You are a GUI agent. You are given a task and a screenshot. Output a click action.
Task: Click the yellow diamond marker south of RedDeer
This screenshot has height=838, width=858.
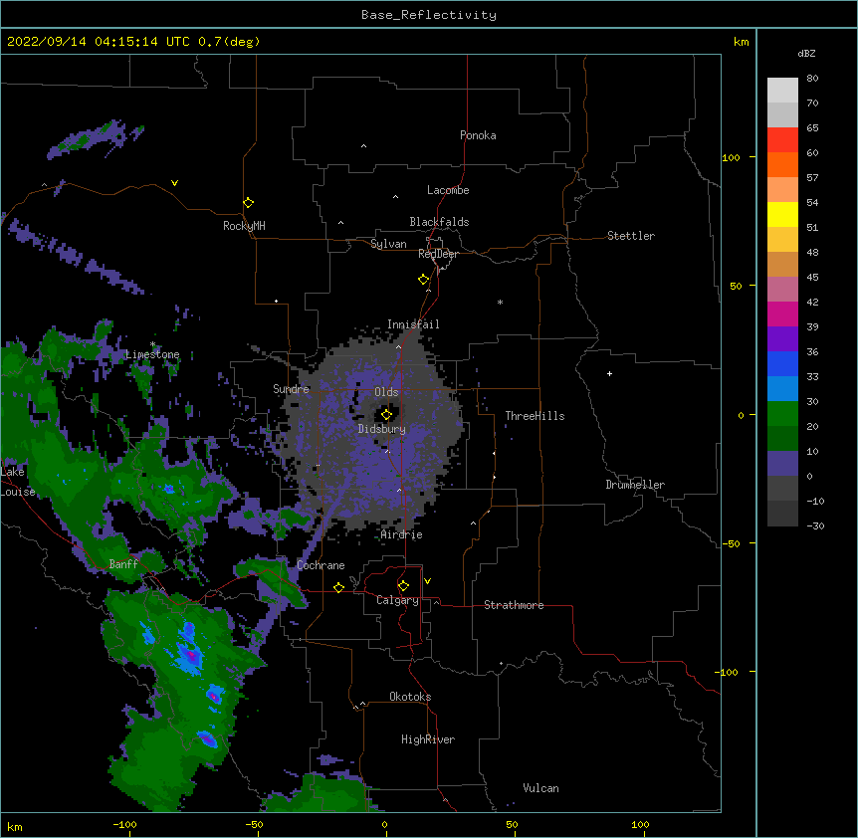coord(424,280)
